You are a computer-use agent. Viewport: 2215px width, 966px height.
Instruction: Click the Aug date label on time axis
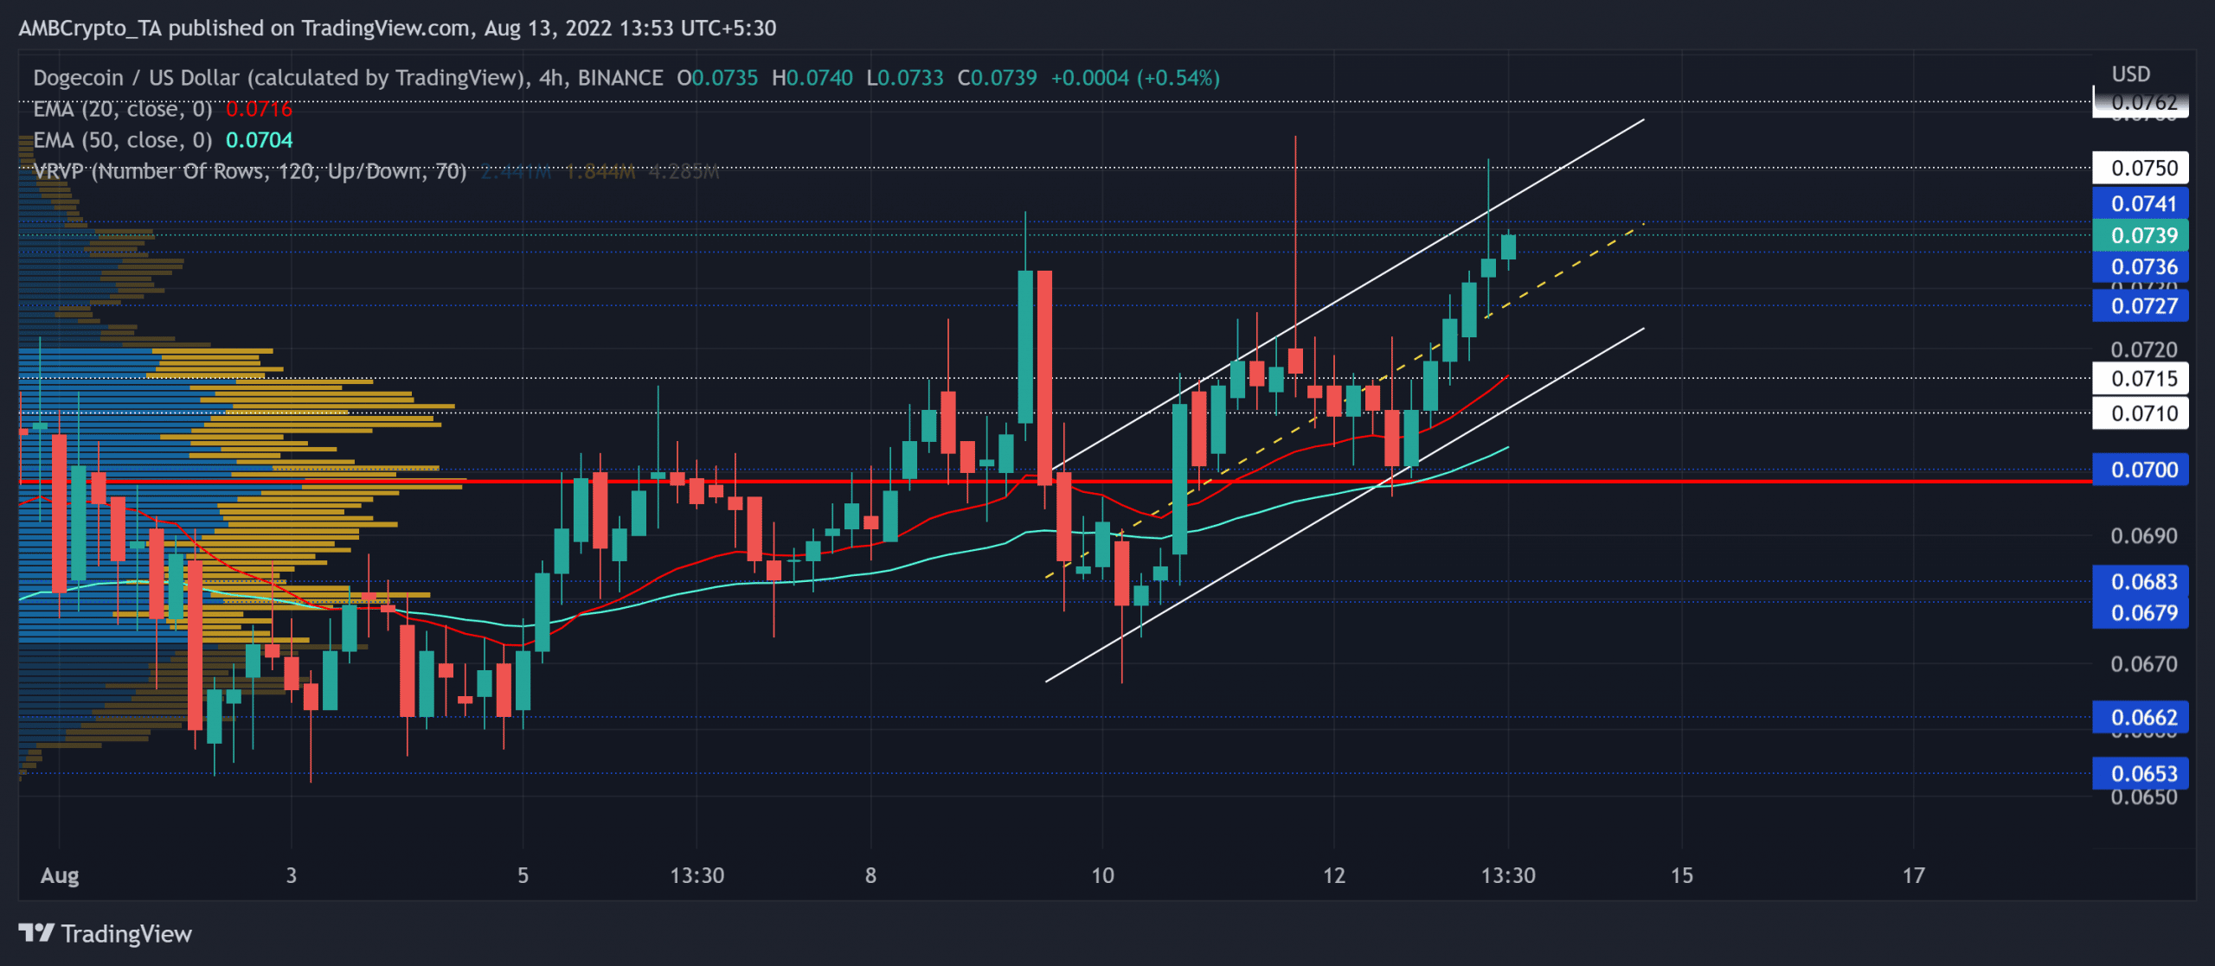[x=60, y=875]
